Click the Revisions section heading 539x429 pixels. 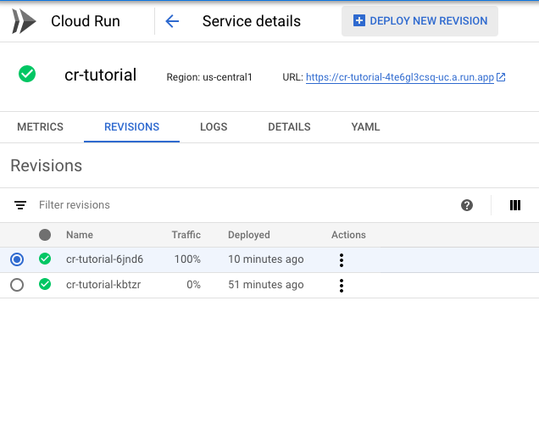click(x=47, y=166)
